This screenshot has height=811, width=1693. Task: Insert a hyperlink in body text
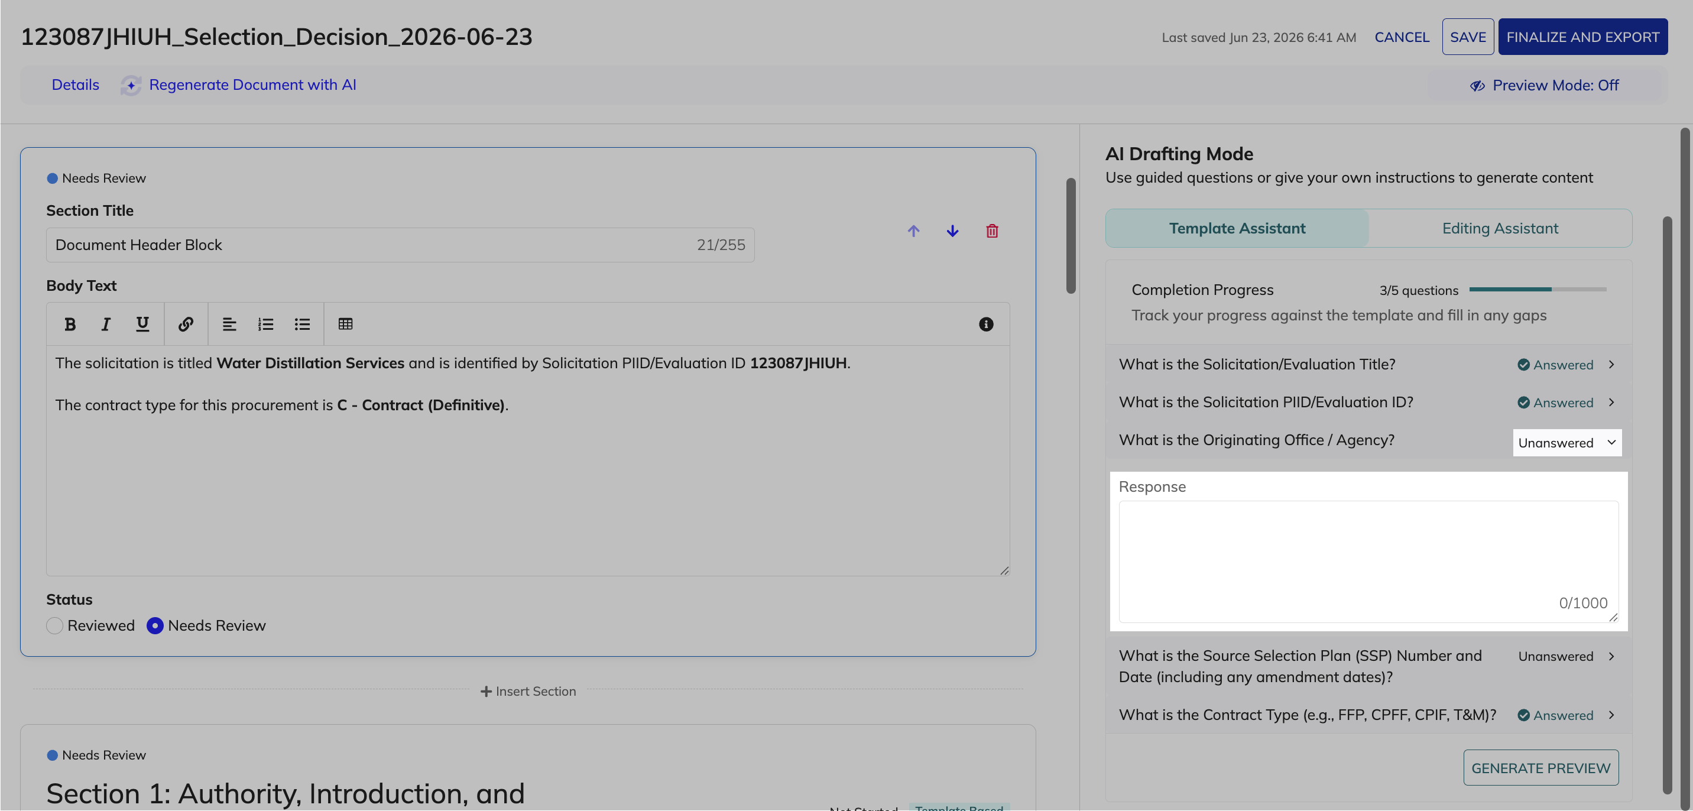(186, 324)
